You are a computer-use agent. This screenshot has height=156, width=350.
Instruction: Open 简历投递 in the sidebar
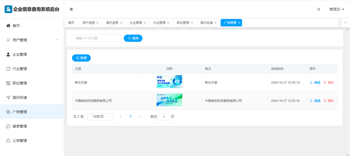pyautogui.click(x=20, y=98)
